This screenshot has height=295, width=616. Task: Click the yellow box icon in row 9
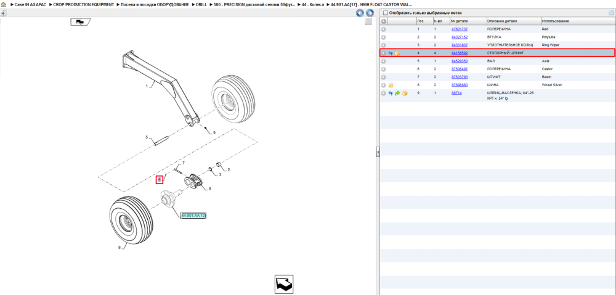pos(404,93)
